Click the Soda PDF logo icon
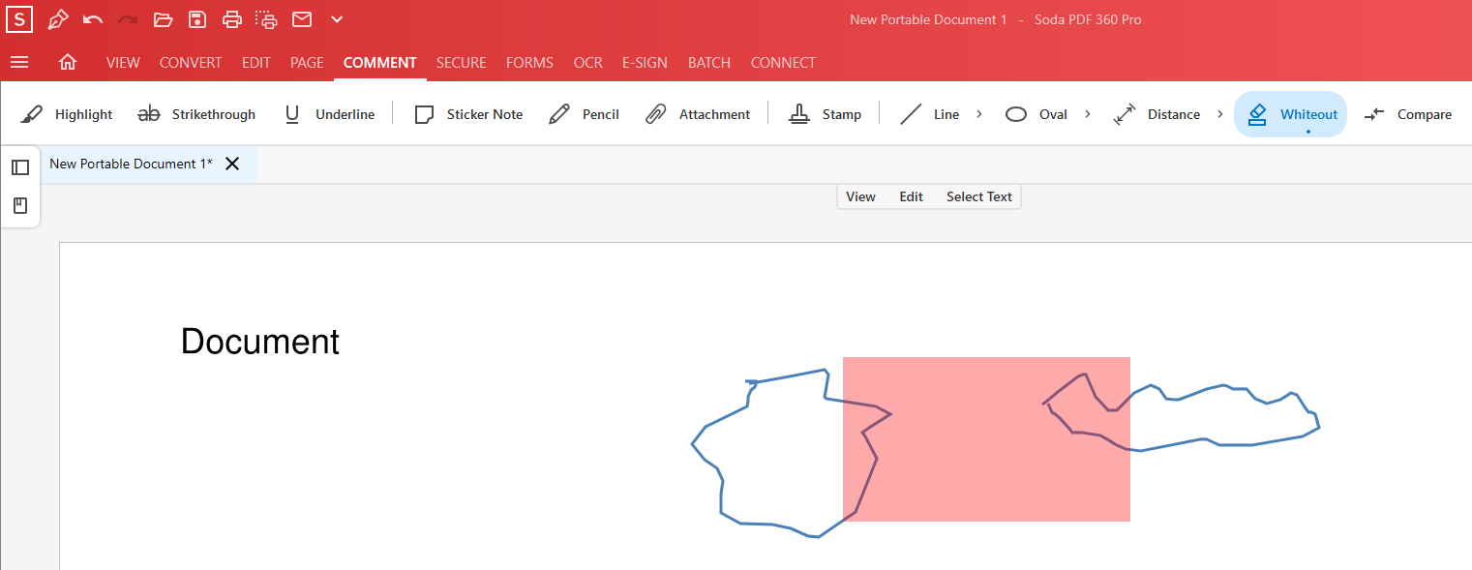1472x570 pixels. tap(18, 19)
